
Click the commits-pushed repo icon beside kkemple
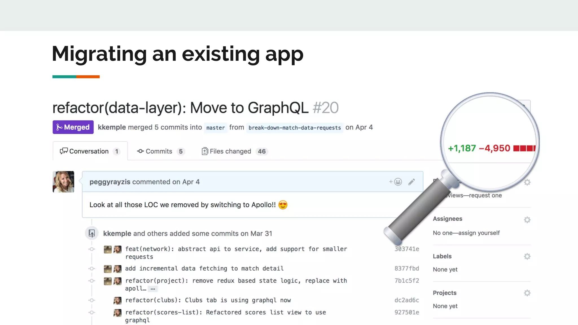tap(92, 233)
